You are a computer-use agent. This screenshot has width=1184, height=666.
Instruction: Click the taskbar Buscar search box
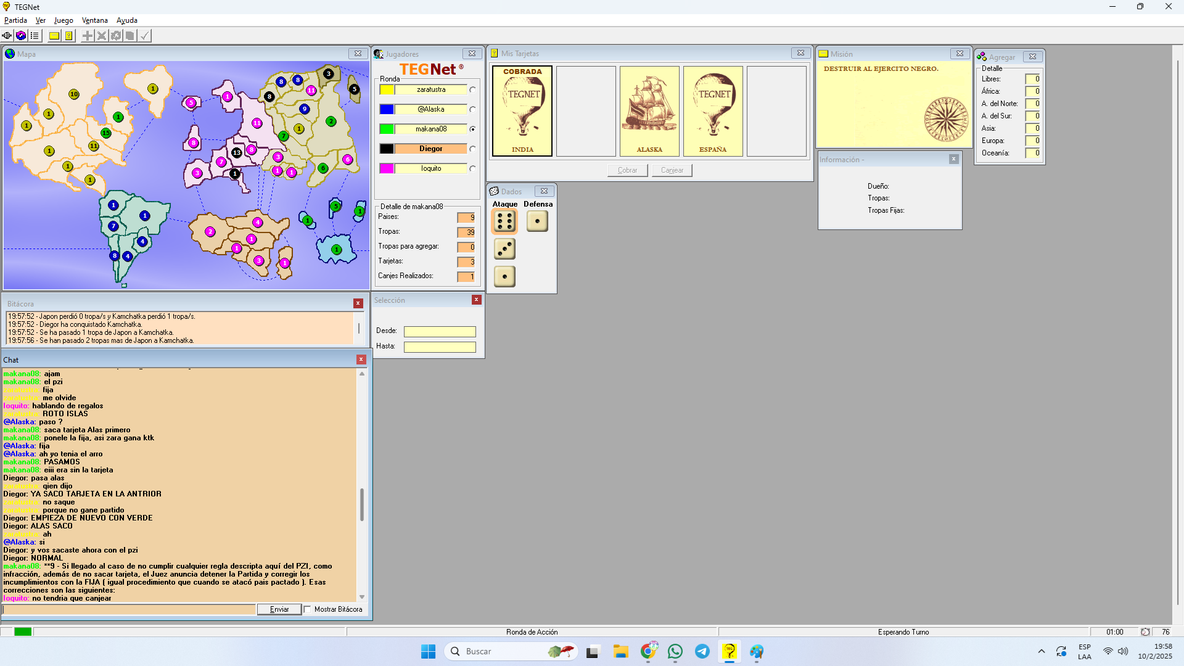coord(511,651)
